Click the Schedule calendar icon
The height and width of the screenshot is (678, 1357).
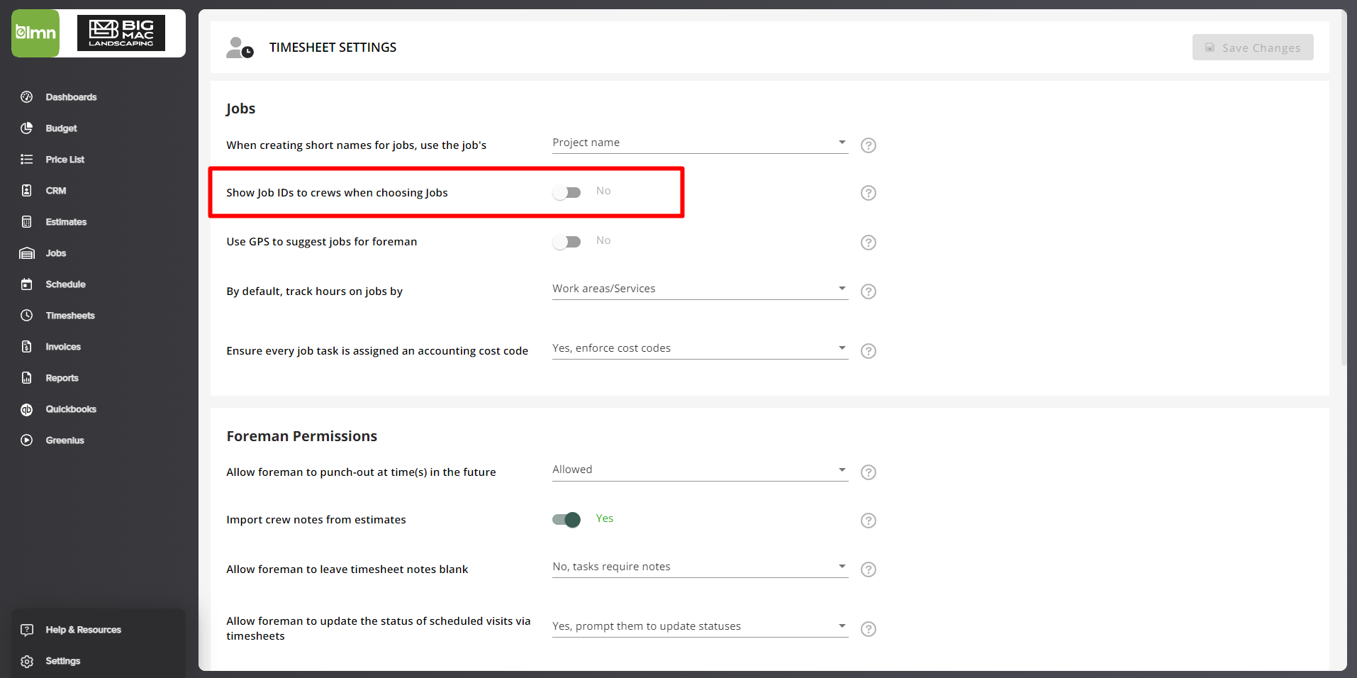(27, 284)
